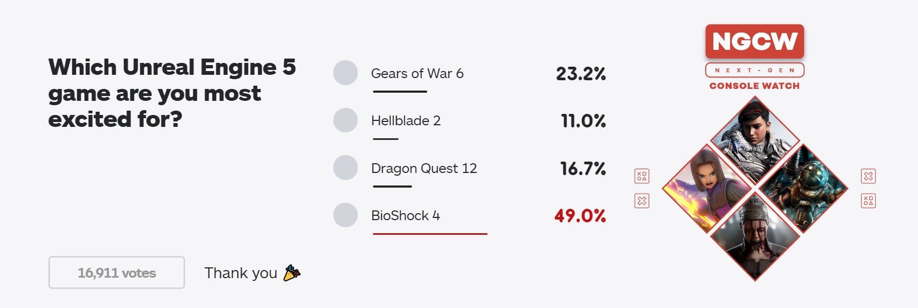The height and width of the screenshot is (308, 918).
Task: Open the BioShock Big Daddy thumbnail
Action: 803,189
